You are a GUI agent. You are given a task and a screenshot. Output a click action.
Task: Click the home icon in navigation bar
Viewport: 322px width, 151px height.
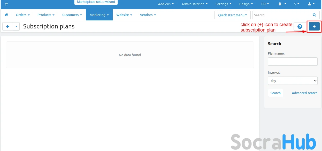(6, 15)
